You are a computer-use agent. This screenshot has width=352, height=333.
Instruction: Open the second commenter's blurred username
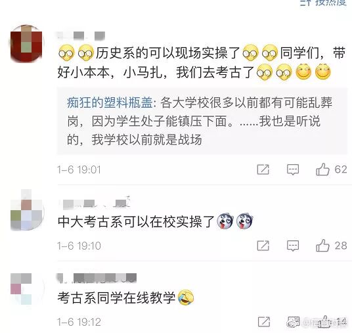click(x=95, y=202)
